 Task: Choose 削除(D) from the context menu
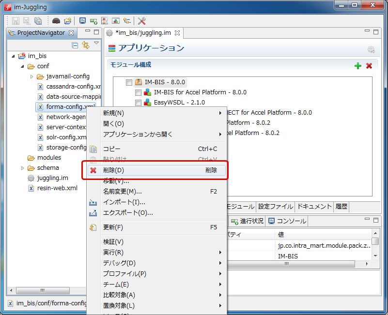click(156, 170)
